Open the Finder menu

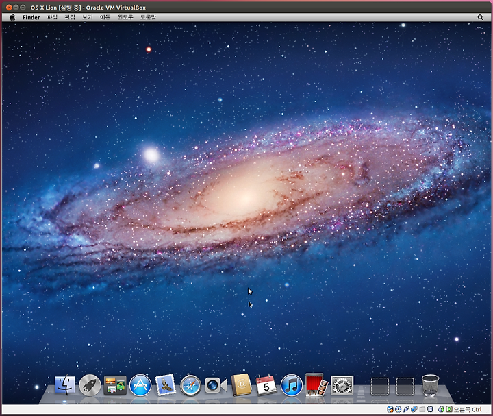pos(31,17)
